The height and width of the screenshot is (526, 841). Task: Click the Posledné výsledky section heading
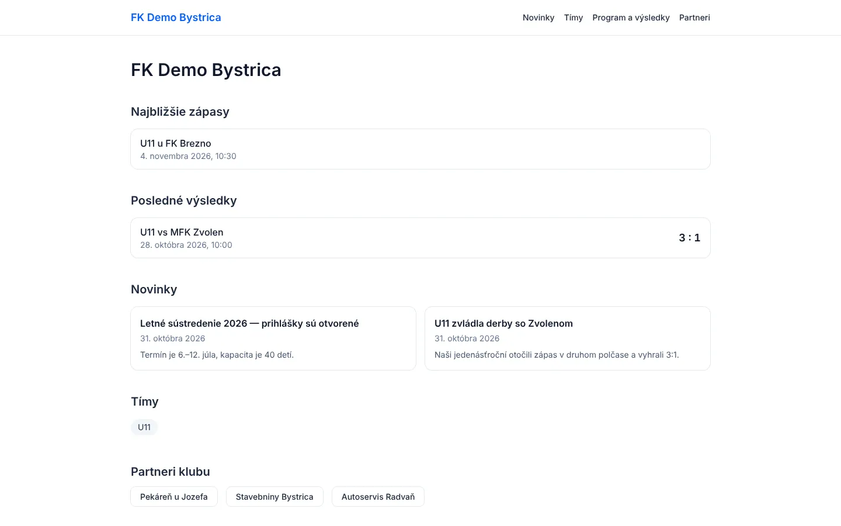[184, 200]
